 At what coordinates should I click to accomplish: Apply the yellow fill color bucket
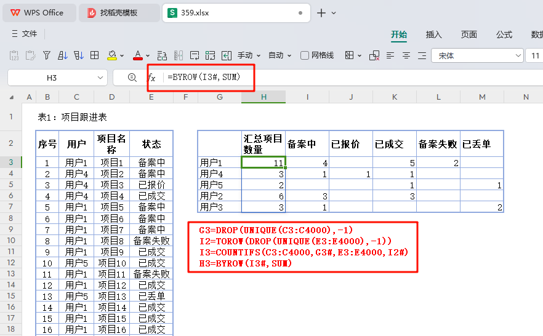[x=112, y=55]
